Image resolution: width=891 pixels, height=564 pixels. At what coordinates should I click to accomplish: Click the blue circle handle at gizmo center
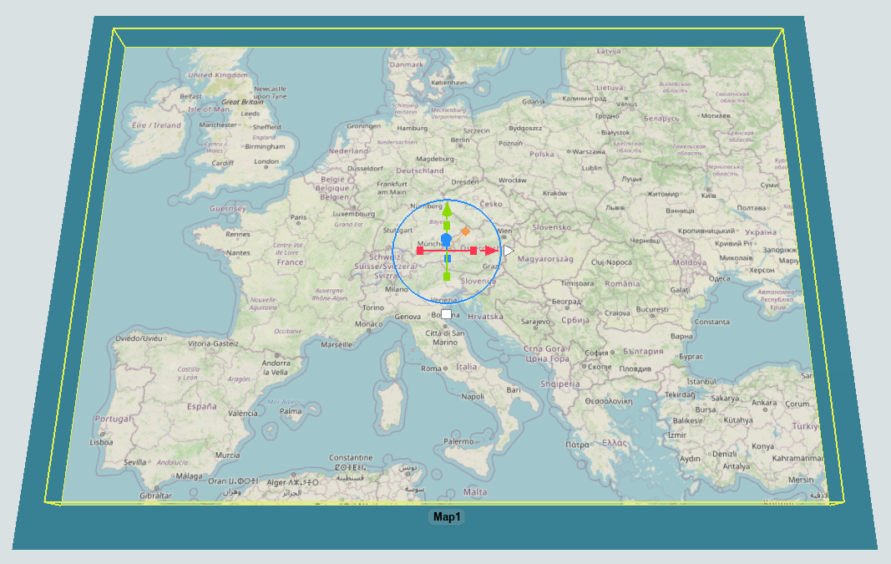(446, 240)
